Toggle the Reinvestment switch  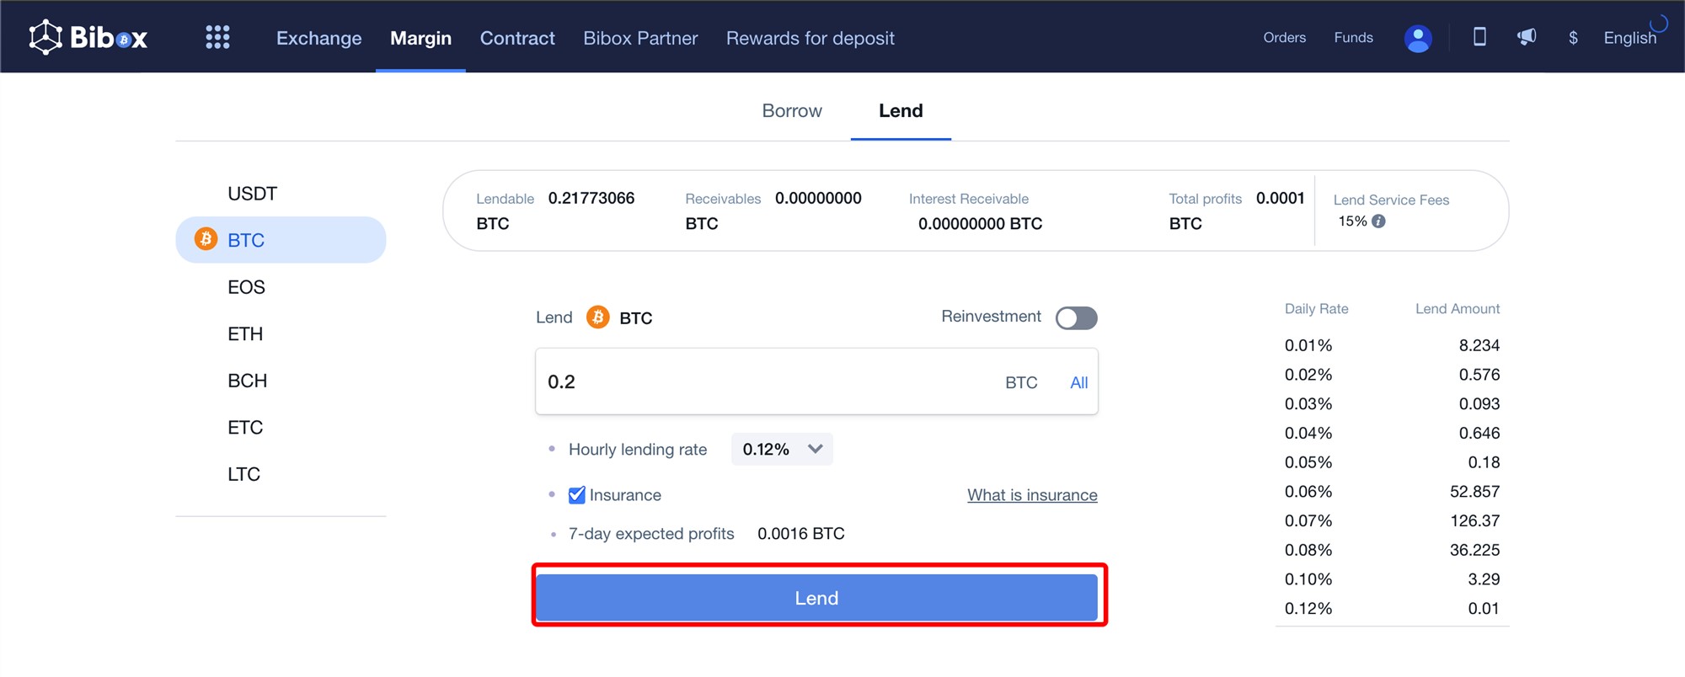click(1076, 317)
